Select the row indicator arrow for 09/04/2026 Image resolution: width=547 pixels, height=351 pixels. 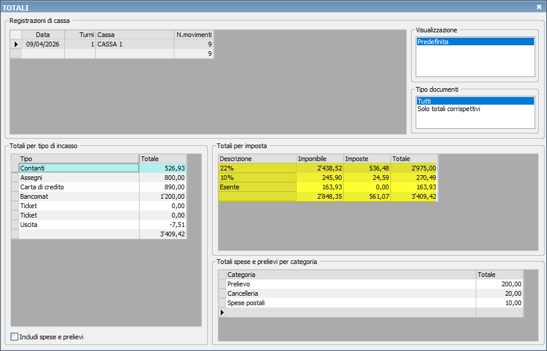point(16,44)
